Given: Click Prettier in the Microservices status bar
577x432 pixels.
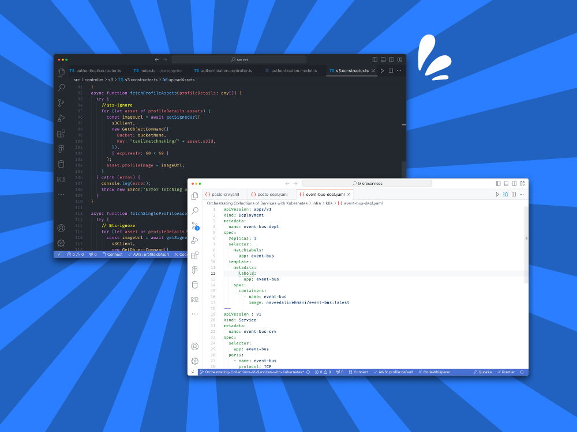Looking at the screenshot, I should tap(506, 372).
